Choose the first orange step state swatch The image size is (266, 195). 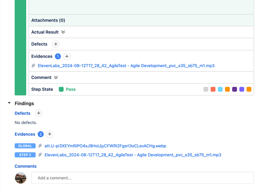point(227,89)
